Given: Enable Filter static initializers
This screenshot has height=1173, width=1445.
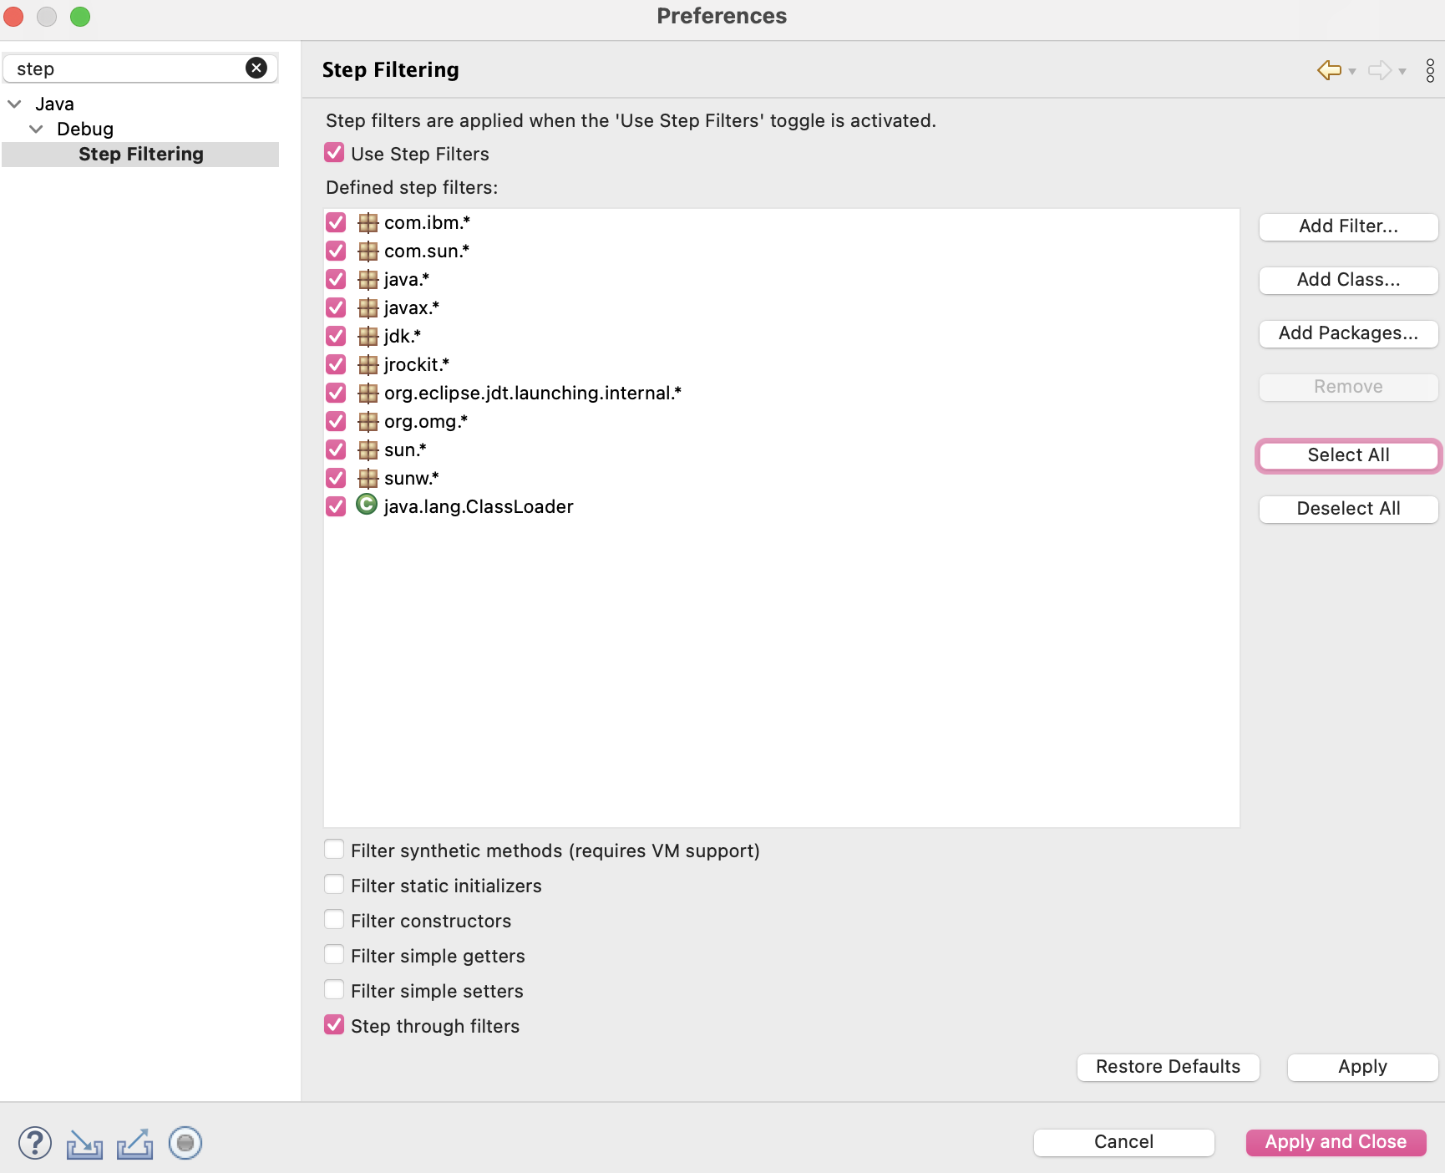Looking at the screenshot, I should click(x=334, y=885).
